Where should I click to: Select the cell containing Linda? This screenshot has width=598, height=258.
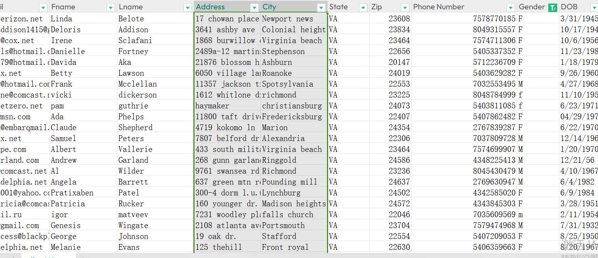pyautogui.click(x=83, y=19)
